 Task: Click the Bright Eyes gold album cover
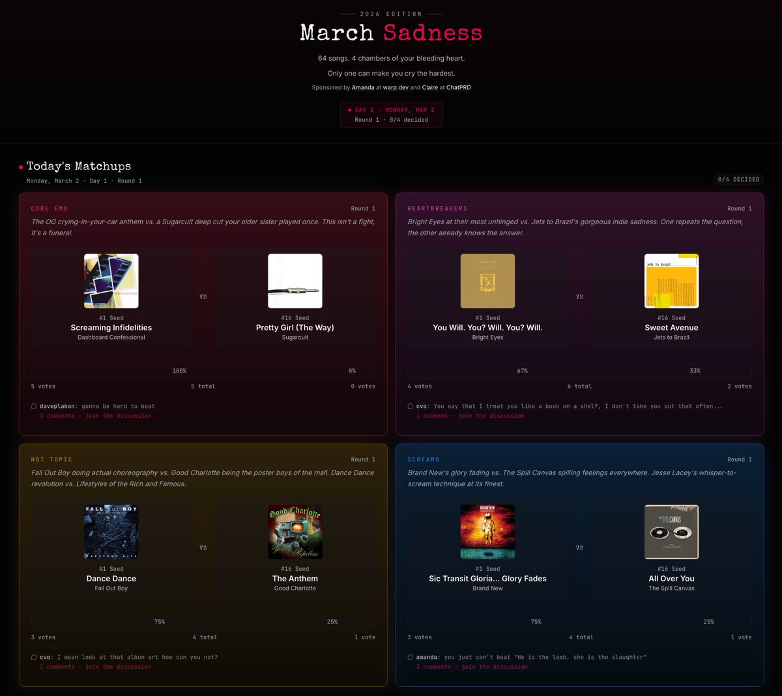(487, 281)
